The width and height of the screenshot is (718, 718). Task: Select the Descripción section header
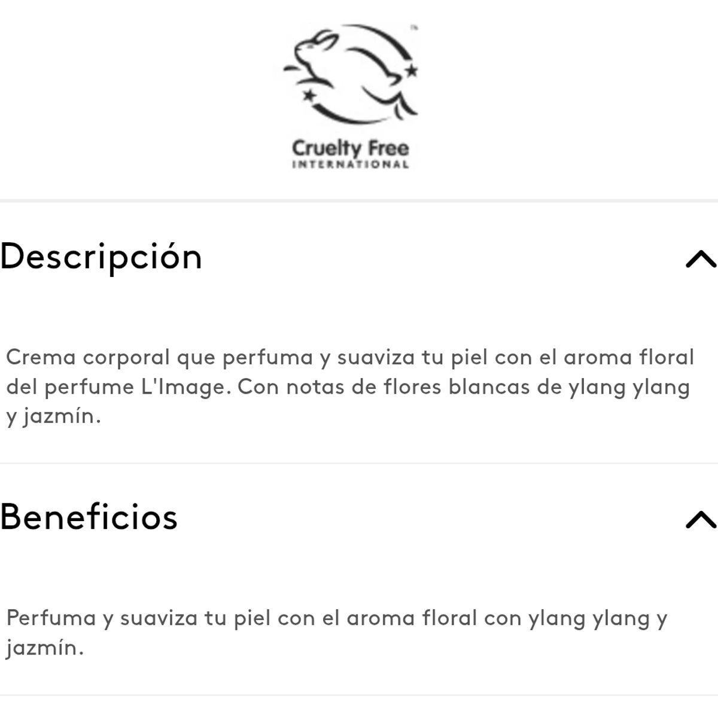click(x=102, y=257)
